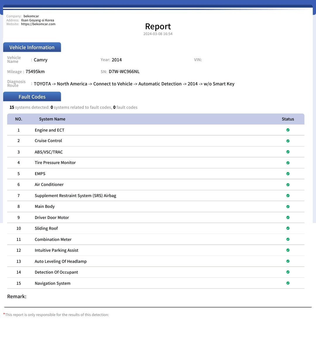Click the status check for Driver Door Motor
This screenshot has height=345, width=316.
click(x=288, y=218)
